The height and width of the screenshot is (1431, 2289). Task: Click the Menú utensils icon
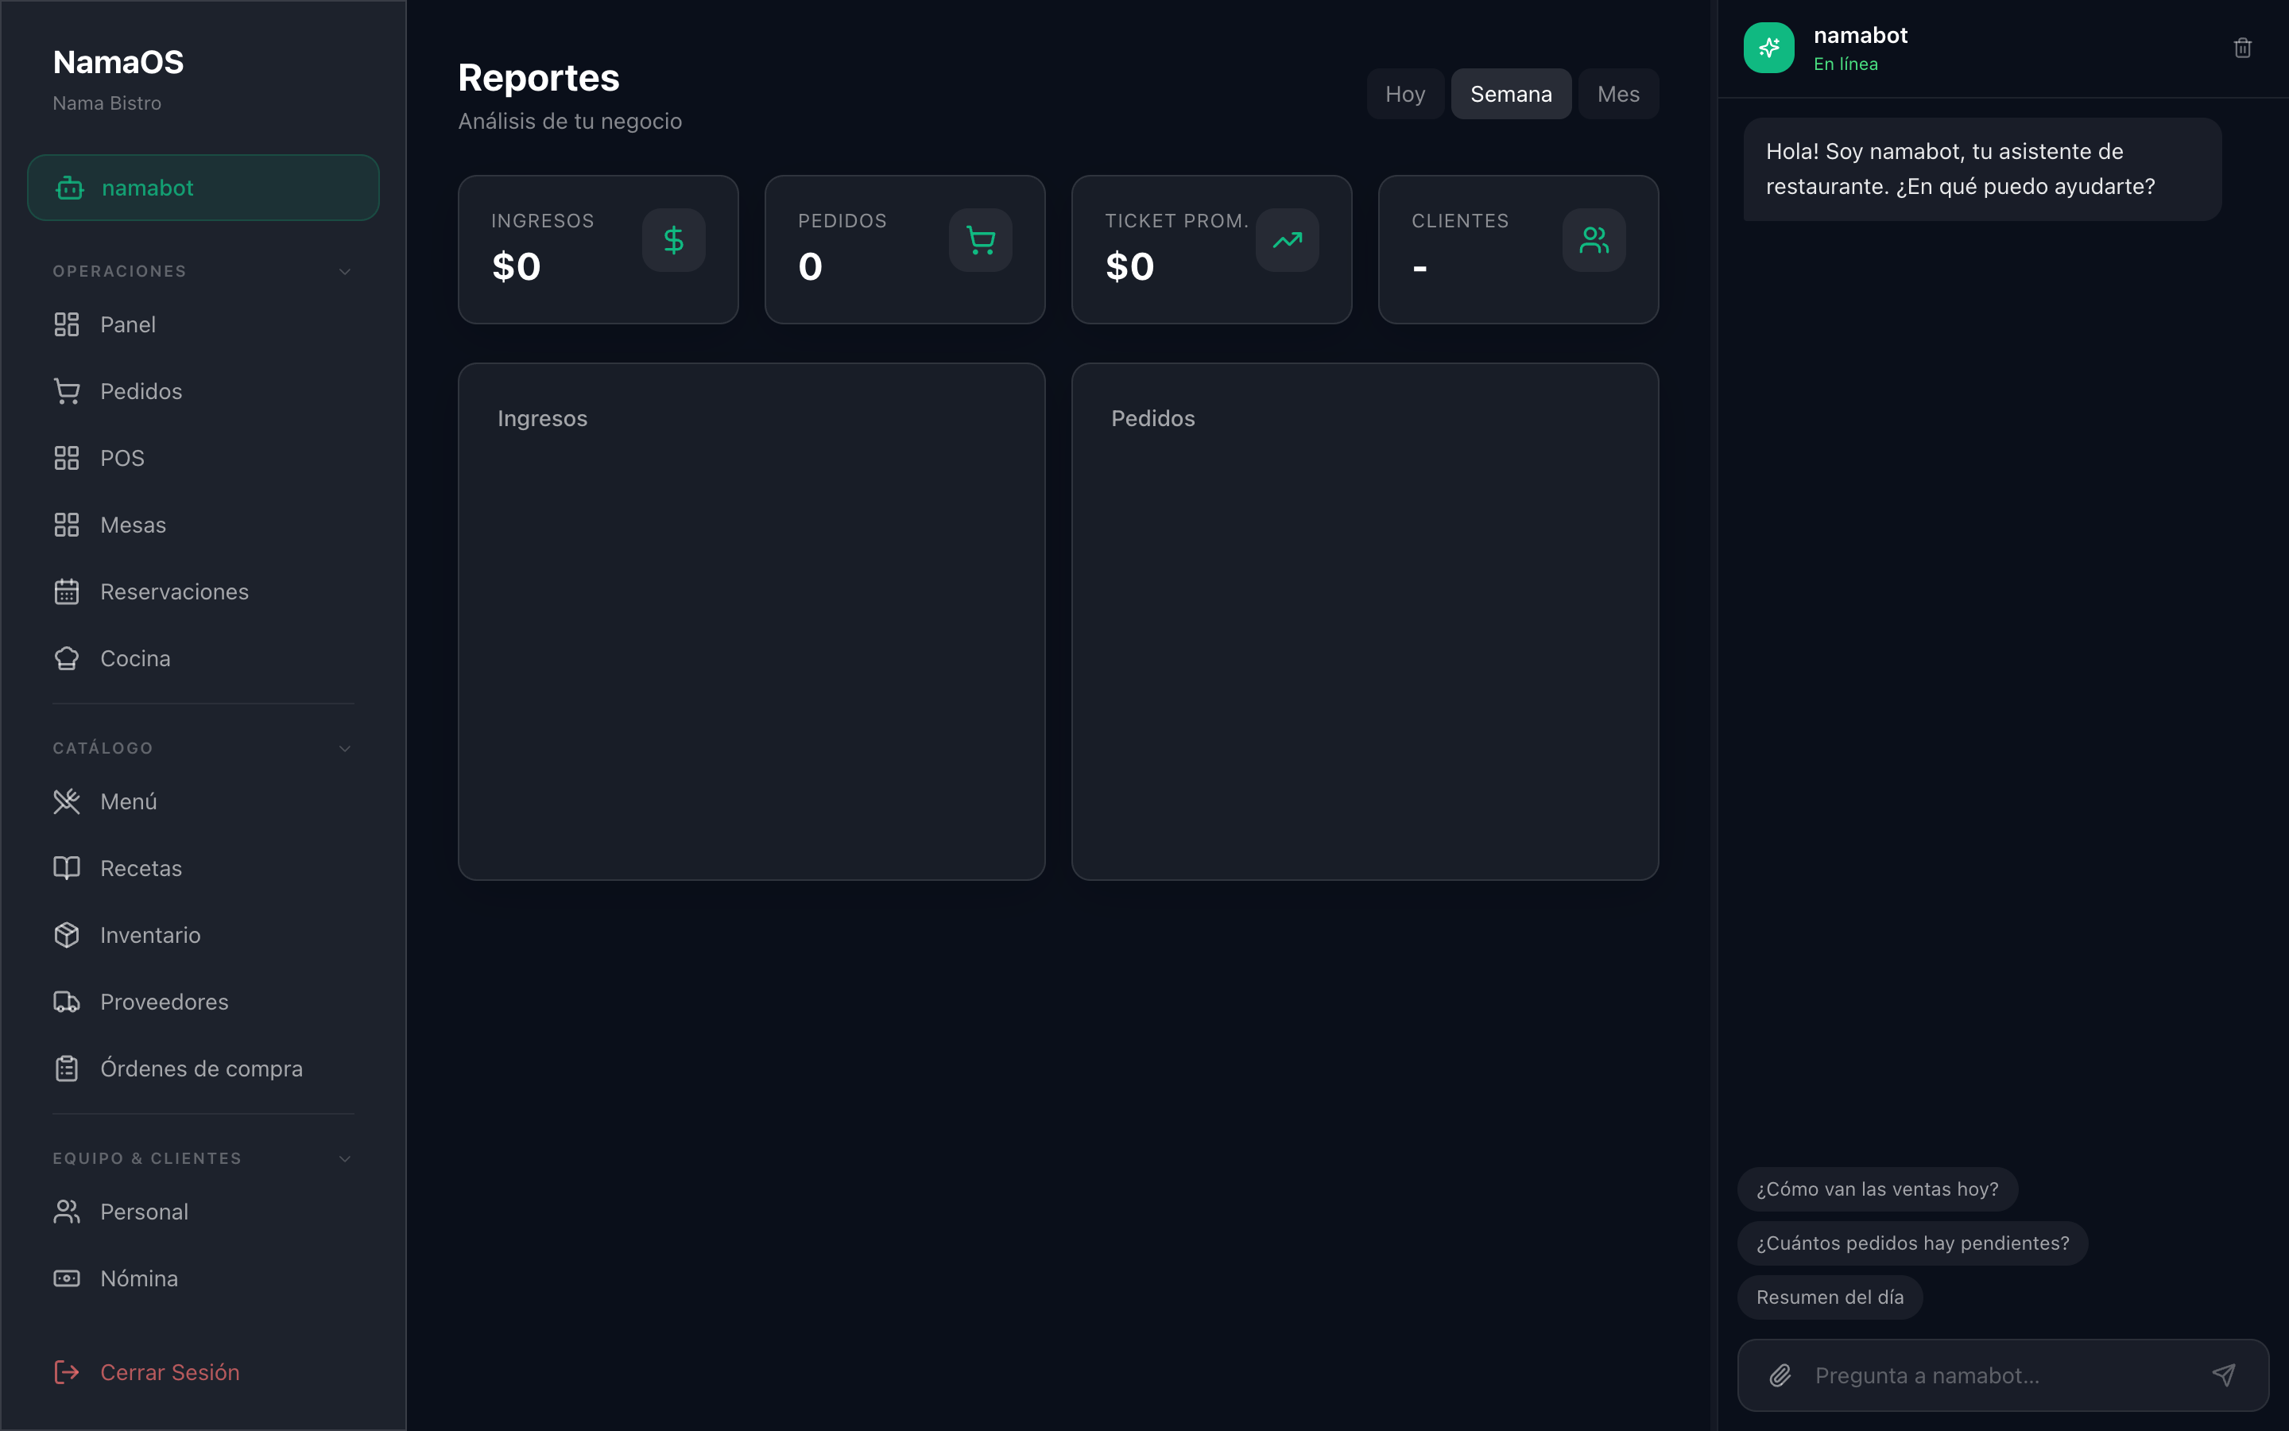66,801
